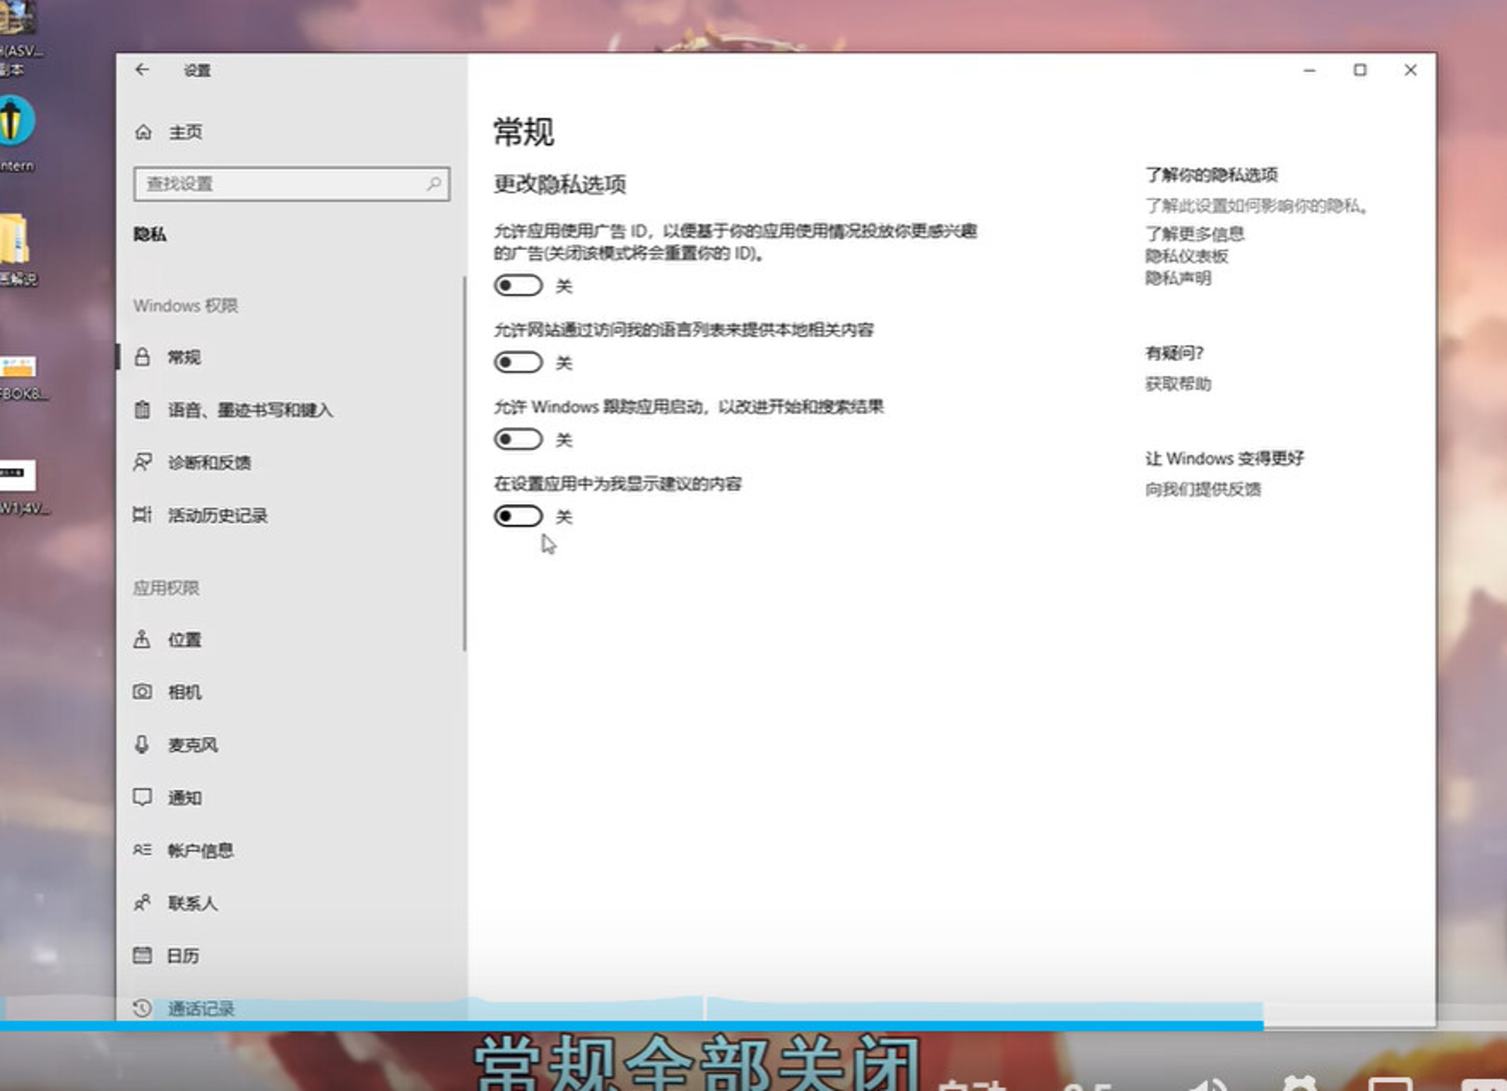This screenshot has height=1091, width=1507.
Task: Seek on the blue video progress bar
Action: click(x=631, y=1025)
